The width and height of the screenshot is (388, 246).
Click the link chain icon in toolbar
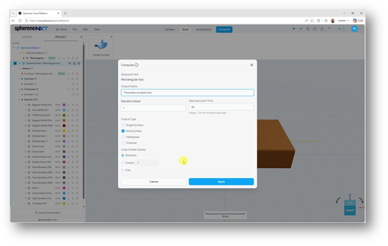[x=308, y=29]
